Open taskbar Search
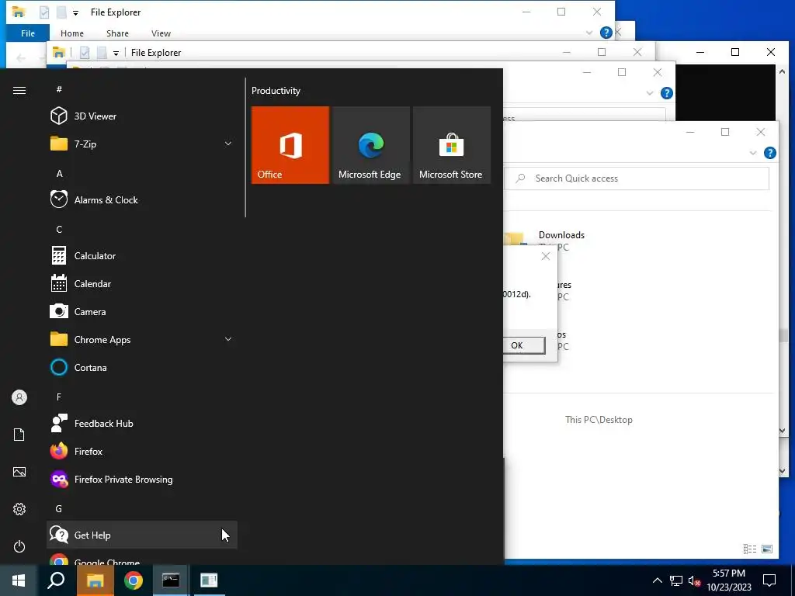 point(56,580)
